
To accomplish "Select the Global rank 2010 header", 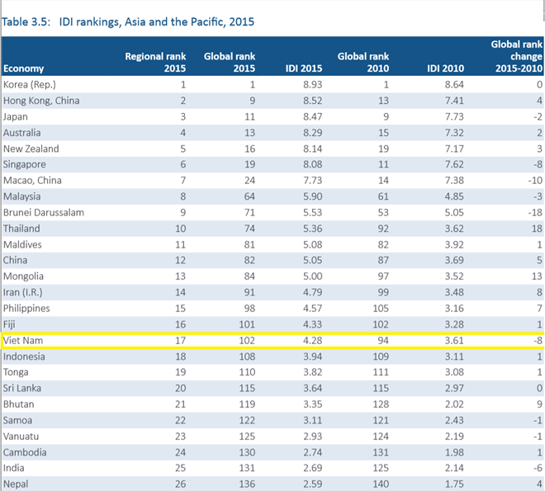I will pyautogui.click(x=363, y=62).
